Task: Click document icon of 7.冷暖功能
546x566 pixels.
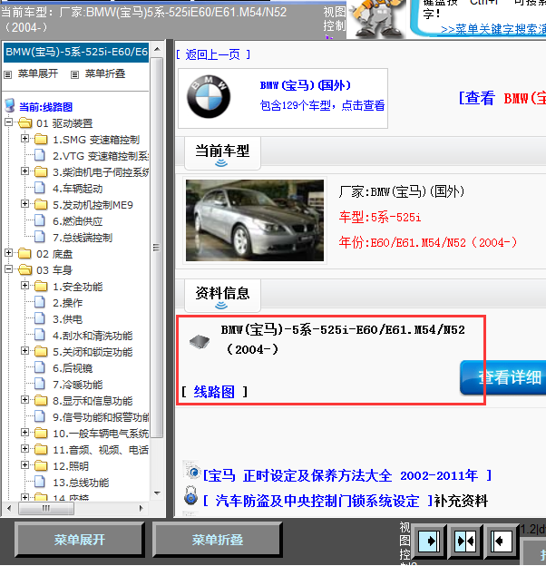Action: 40,385
